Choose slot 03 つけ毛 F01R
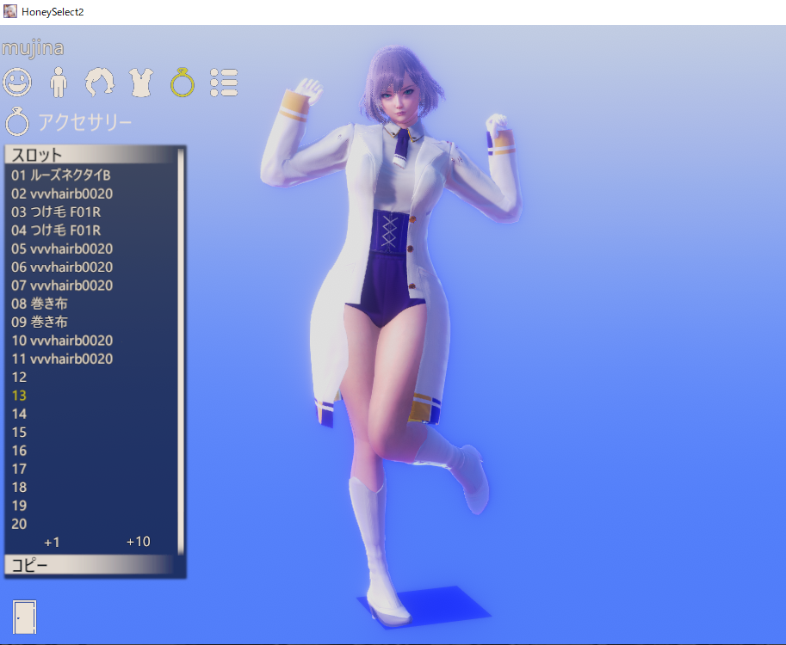The width and height of the screenshot is (786, 645). tap(57, 212)
